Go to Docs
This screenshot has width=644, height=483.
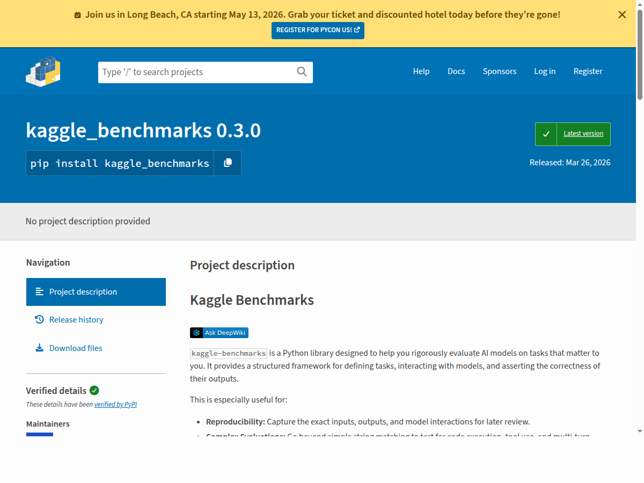pyautogui.click(x=456, y=71)
